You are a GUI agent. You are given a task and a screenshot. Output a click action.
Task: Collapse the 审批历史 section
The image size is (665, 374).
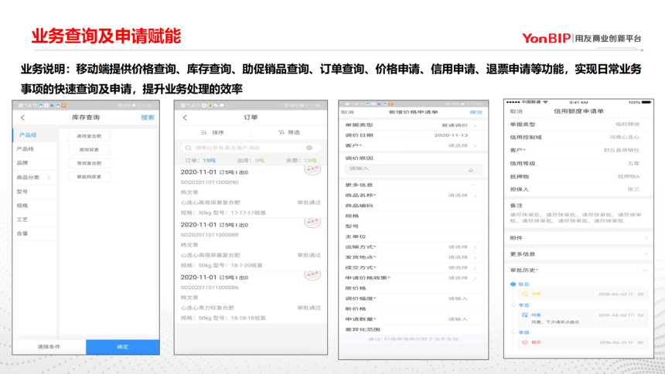pyautogui.click(x=646, y=270)
